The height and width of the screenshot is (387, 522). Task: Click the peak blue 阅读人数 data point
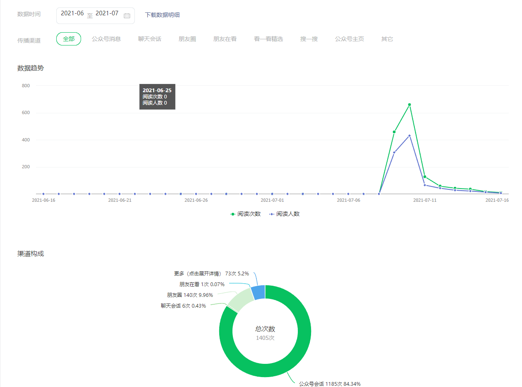coord(409,136)
